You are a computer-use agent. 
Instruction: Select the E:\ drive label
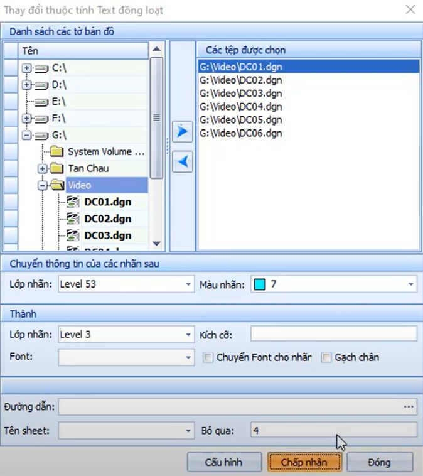(58, 102)
